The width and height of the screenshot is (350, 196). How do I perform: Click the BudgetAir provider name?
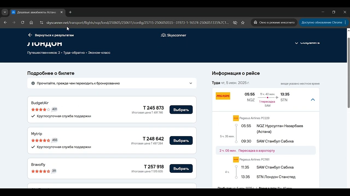tap(40, 103)
